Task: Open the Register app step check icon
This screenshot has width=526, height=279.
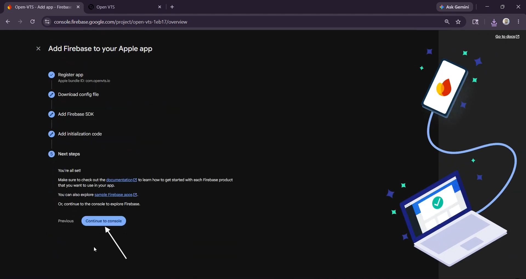Action: [x=52, y=75]
